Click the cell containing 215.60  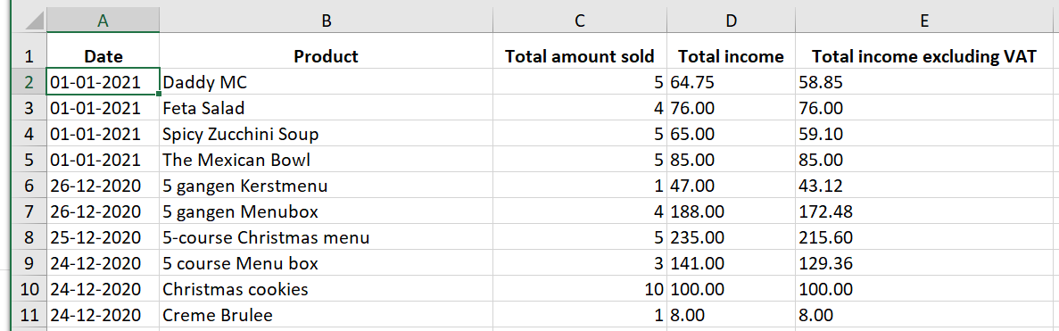(923, 237)
